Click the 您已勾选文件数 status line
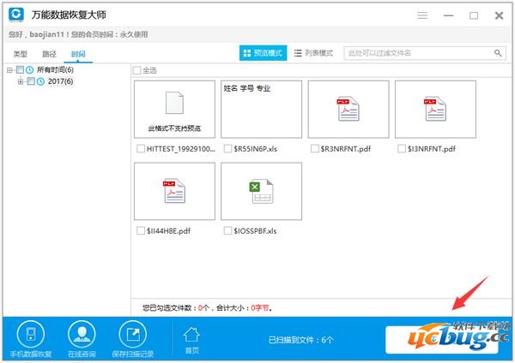The width and height of the screenshot is (515, 363). 208,307
